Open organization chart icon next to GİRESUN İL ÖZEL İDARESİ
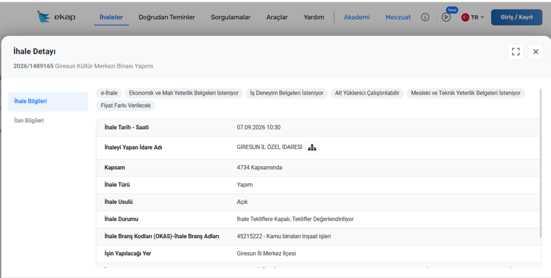The image size is (551, 278). point(312,147)
